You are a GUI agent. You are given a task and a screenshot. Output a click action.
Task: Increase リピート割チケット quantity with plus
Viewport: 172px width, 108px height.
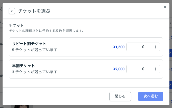[x=155, y=47]
